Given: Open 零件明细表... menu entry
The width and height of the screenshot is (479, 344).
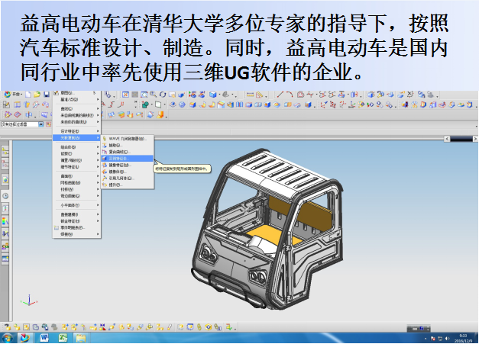Looking at the screenshot, I should [76, 227].
